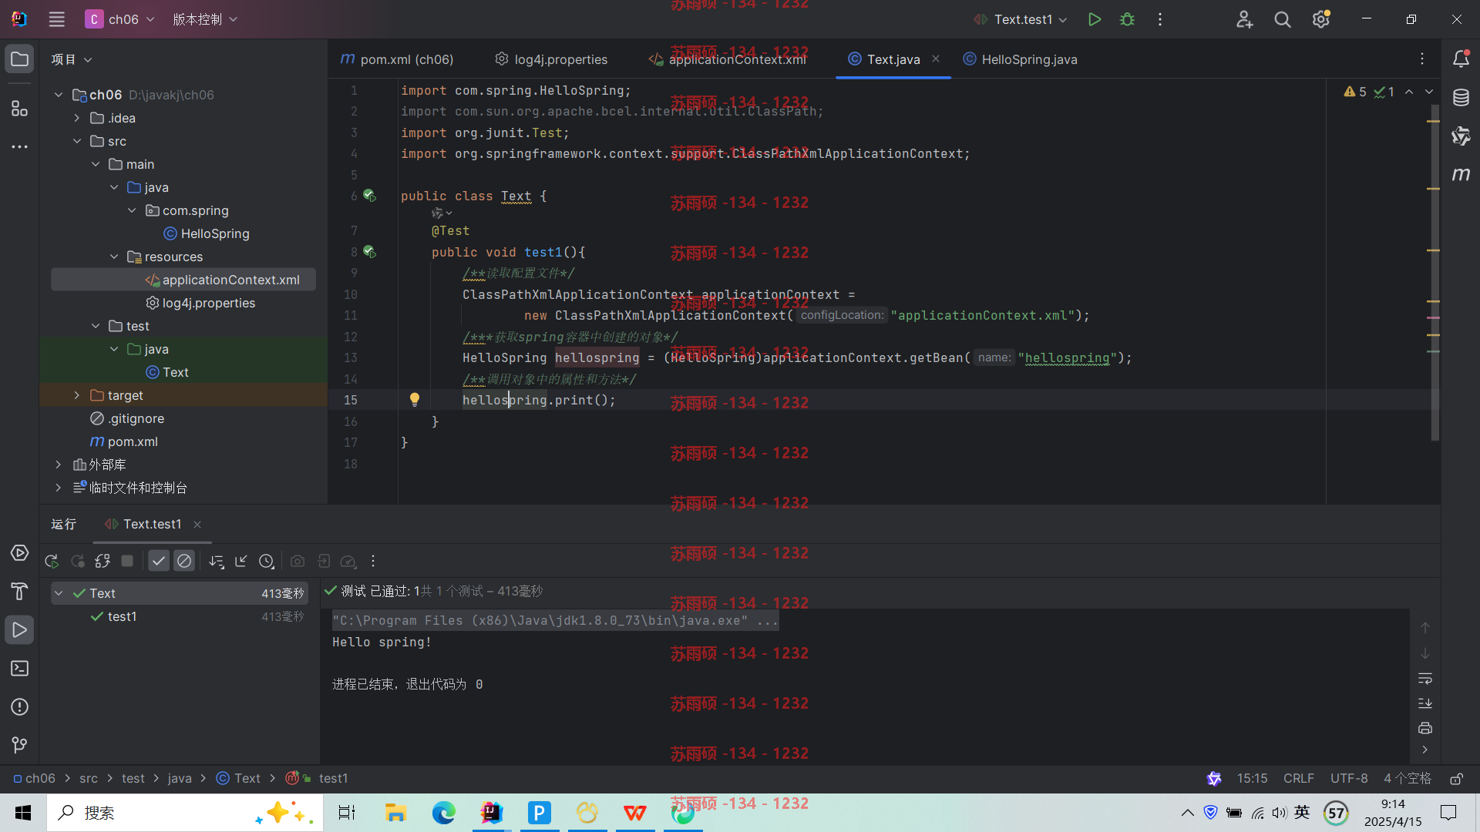Select HelloSpring class in project tree
1480x832 pixels.
point(207,233)
